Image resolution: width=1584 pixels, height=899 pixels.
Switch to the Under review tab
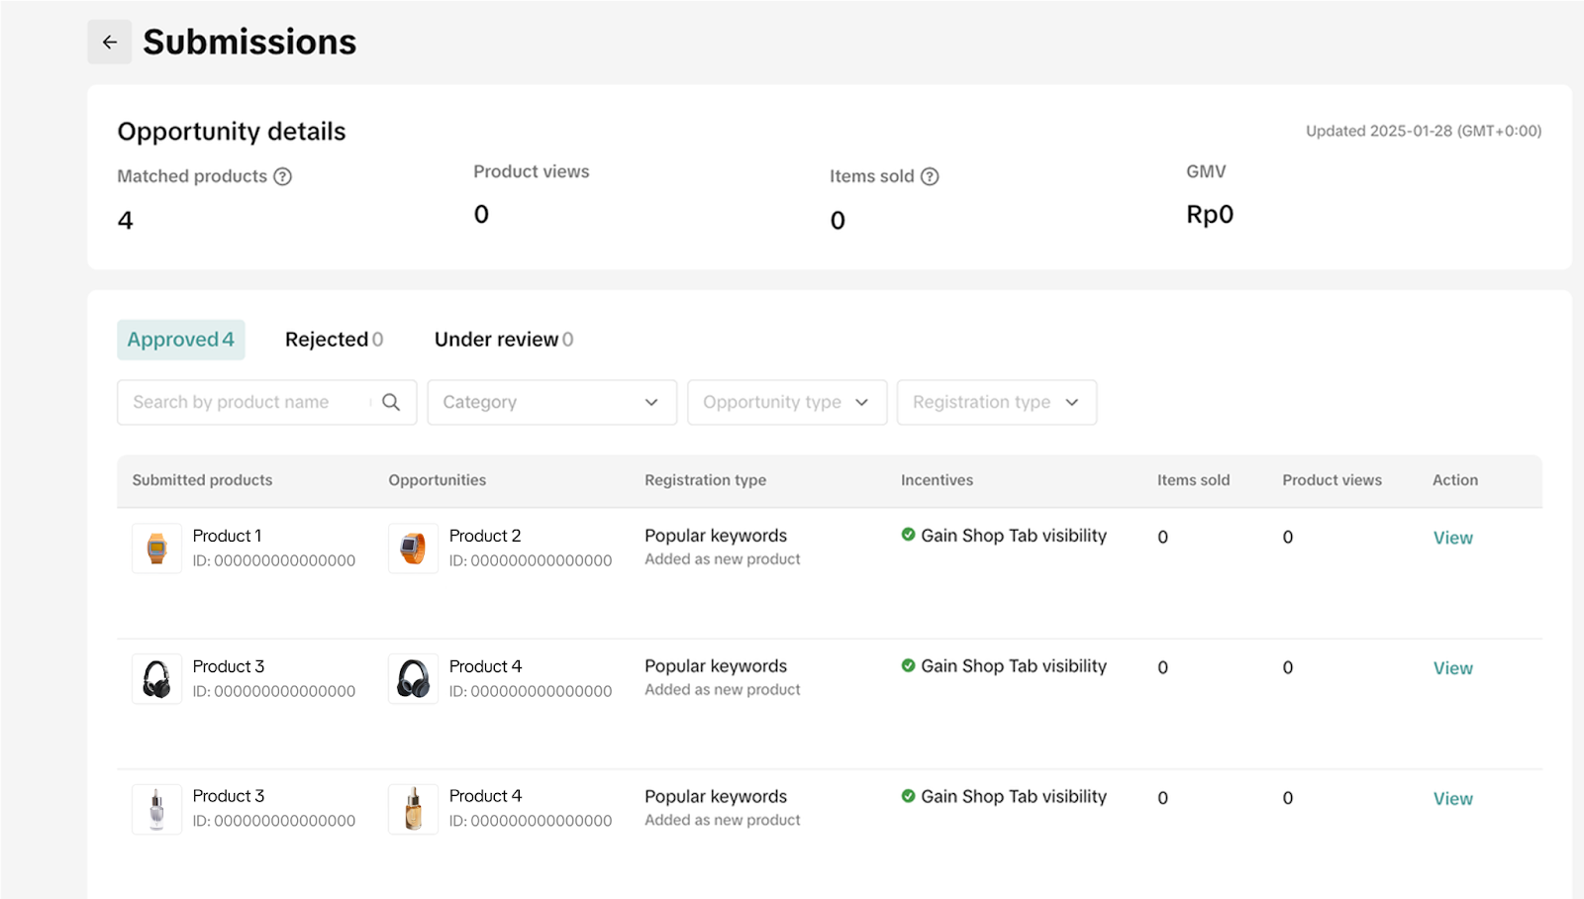tap(502, 339)
